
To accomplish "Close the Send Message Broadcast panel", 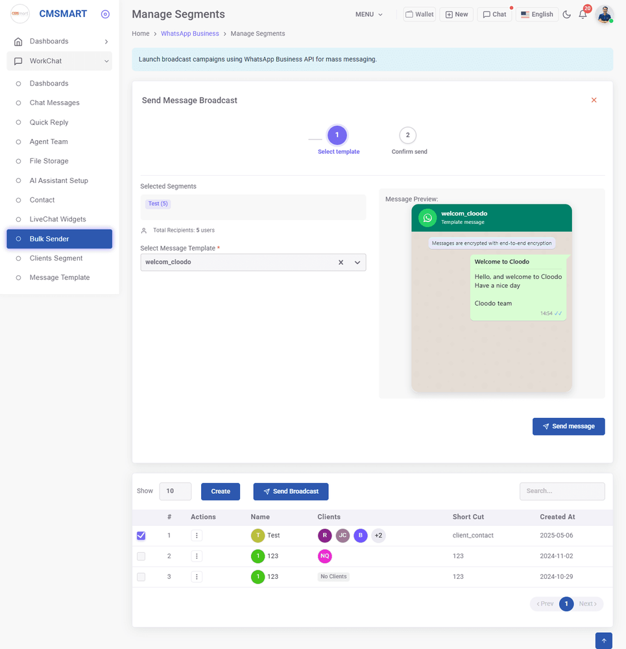I will pyautogui.click(x=594, y=100).
